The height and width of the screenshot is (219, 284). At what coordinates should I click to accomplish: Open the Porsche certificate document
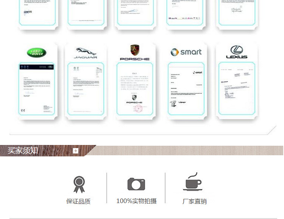135,89
